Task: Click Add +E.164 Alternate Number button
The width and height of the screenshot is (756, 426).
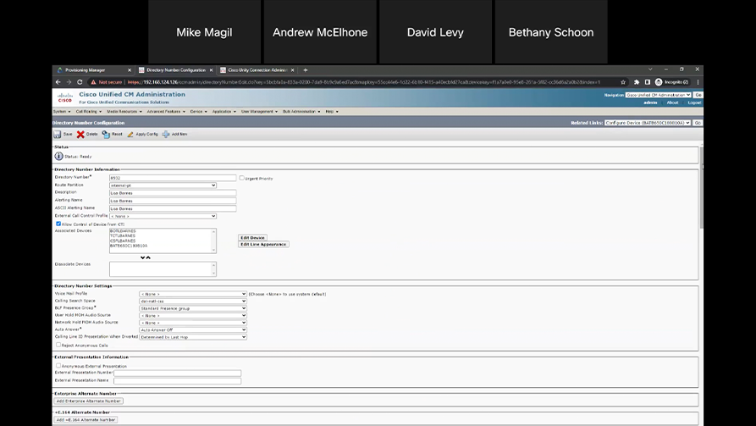Action: tap(86, 420)
